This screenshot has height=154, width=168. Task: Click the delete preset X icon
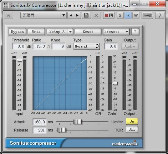pos(96,15)
